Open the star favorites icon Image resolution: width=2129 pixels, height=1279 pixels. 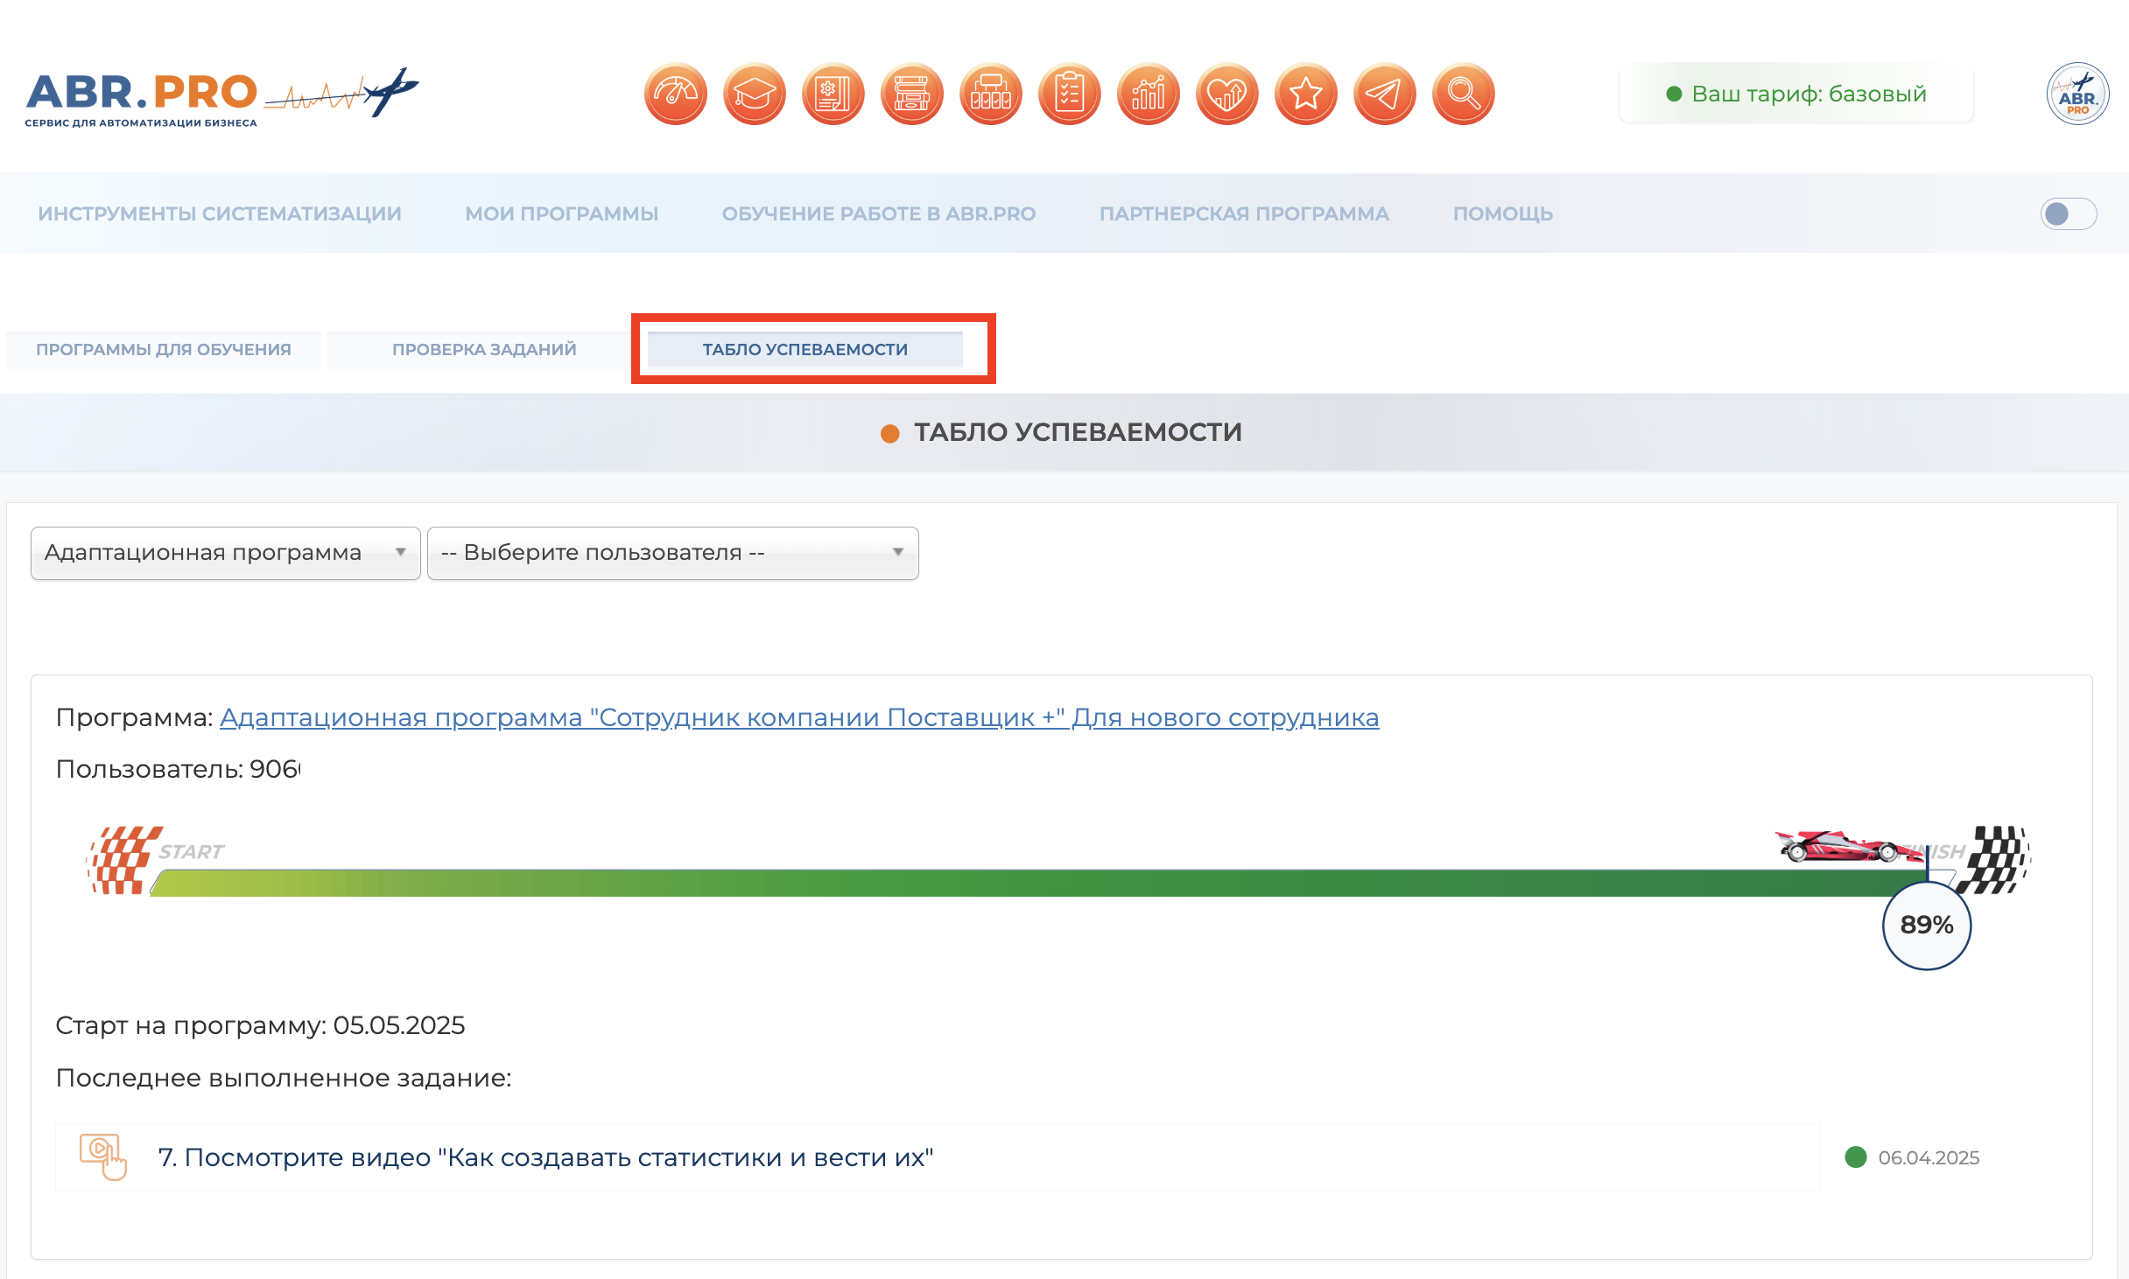(x=1305, y=94)
